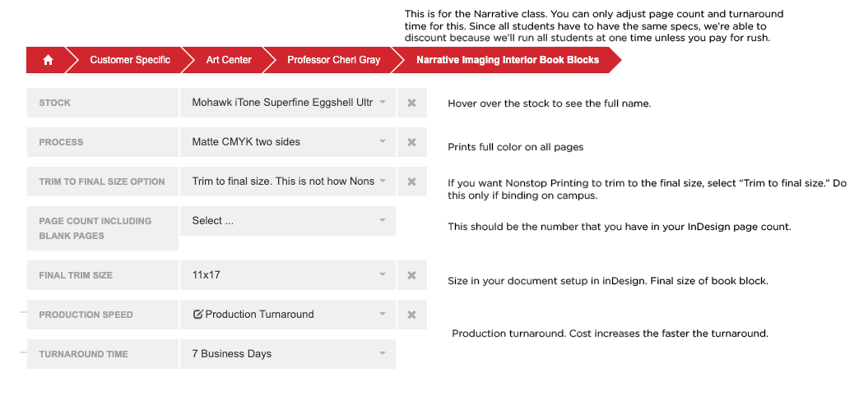Clear the Process selection with its X
The height and width of the screenshot is (414, 859).
(412, 142)
